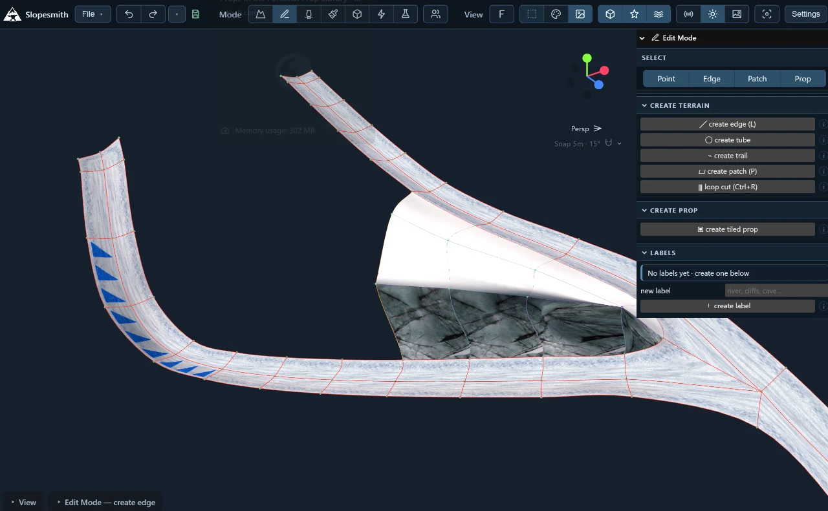
Task: Click the center-focus target icon near Settings
Action: (x=767, y=14)
